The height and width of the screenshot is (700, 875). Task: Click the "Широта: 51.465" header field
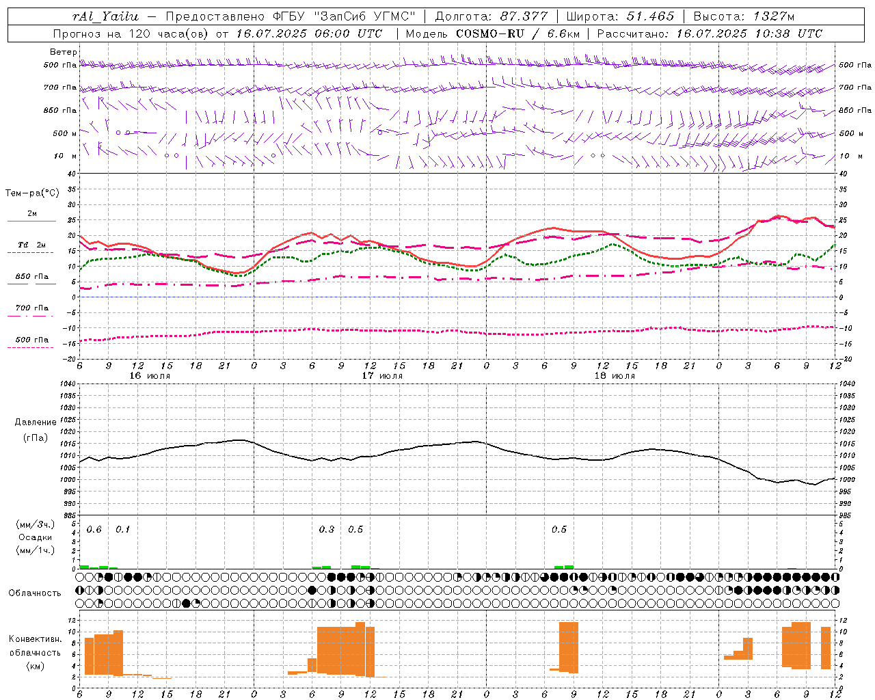[x=620, y=16]
